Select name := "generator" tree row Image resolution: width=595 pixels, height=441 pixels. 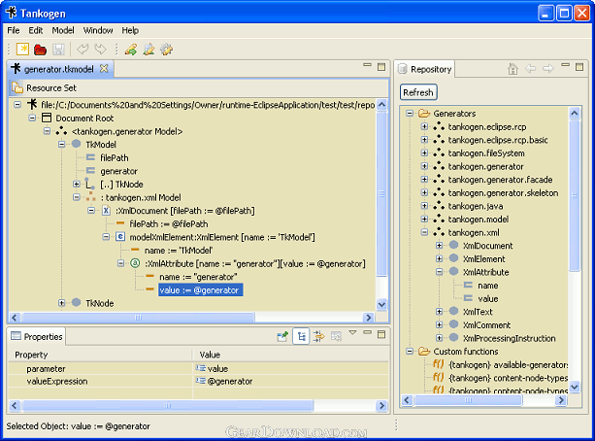(x=198, y=277)
